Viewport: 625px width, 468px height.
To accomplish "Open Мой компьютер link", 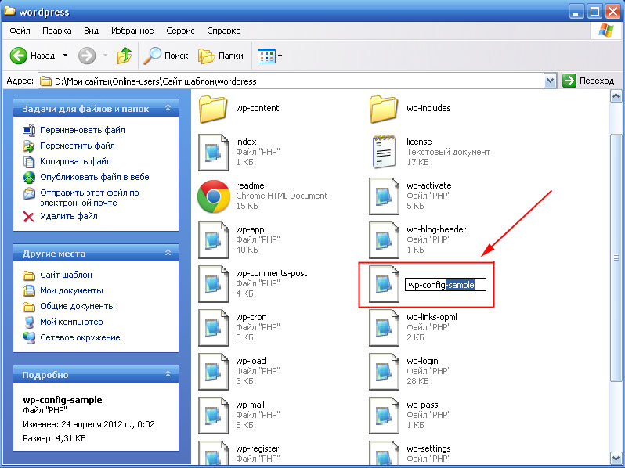I will tap(71, 322).
